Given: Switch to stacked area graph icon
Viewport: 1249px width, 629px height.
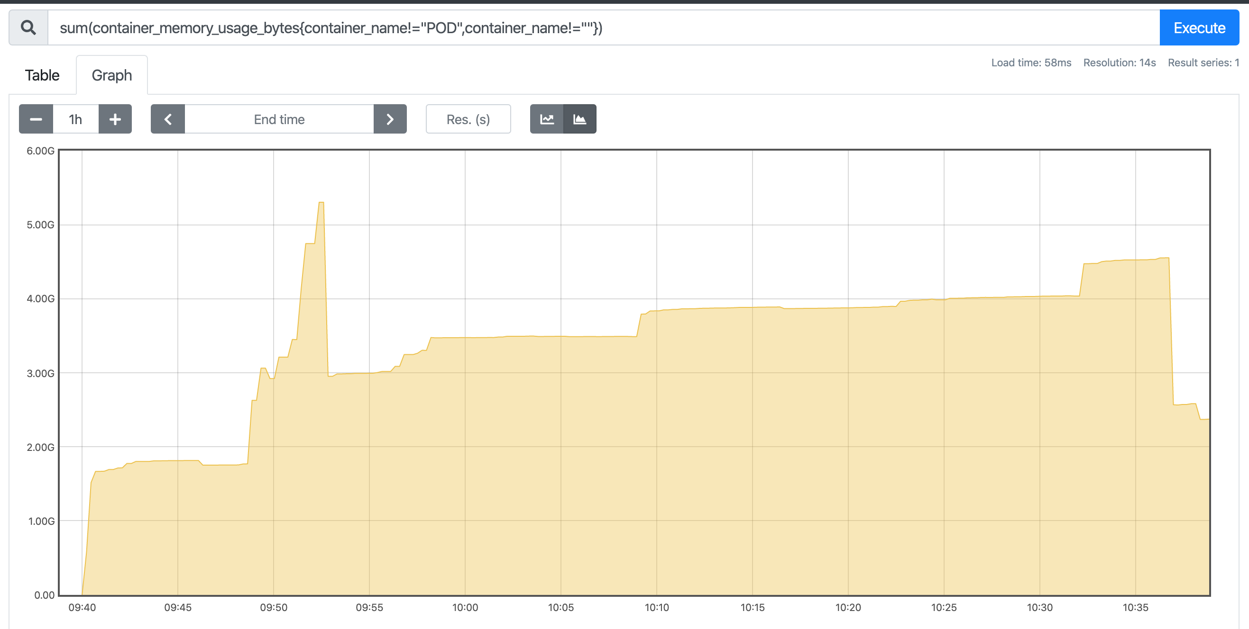Looking at the screenshot, I should [x=579, y=119].
